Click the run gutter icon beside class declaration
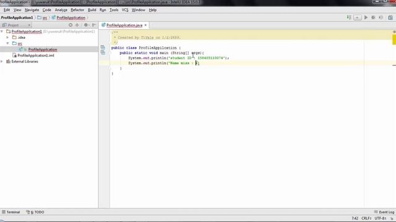Image resolution: width=396 pixels, height=222 pixels. 103,47
